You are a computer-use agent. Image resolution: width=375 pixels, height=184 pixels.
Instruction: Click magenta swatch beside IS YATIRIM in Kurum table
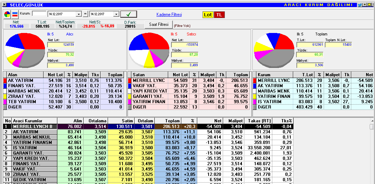tap(255, 102)
